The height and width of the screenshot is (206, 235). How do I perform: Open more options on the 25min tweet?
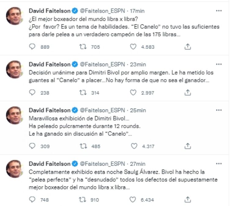(x=219, y=110)
